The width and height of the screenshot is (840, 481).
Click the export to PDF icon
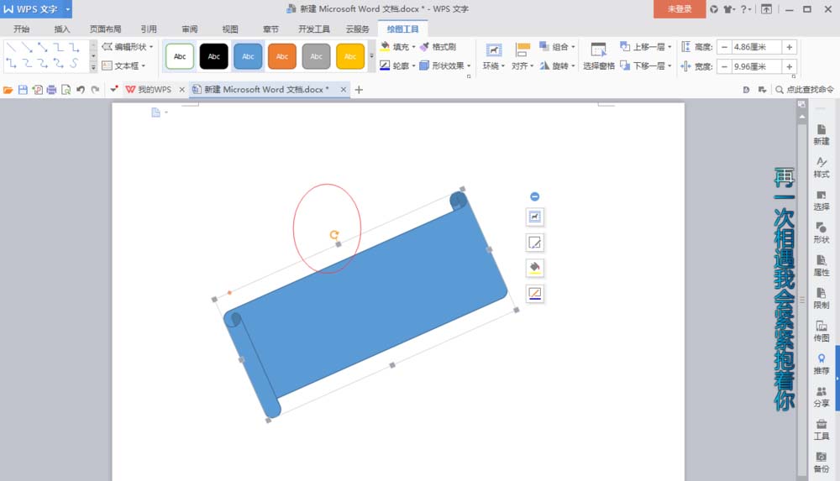tap(37, 90)
